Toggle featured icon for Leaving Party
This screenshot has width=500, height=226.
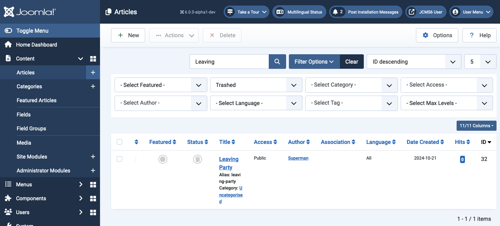tap(163, 159)
